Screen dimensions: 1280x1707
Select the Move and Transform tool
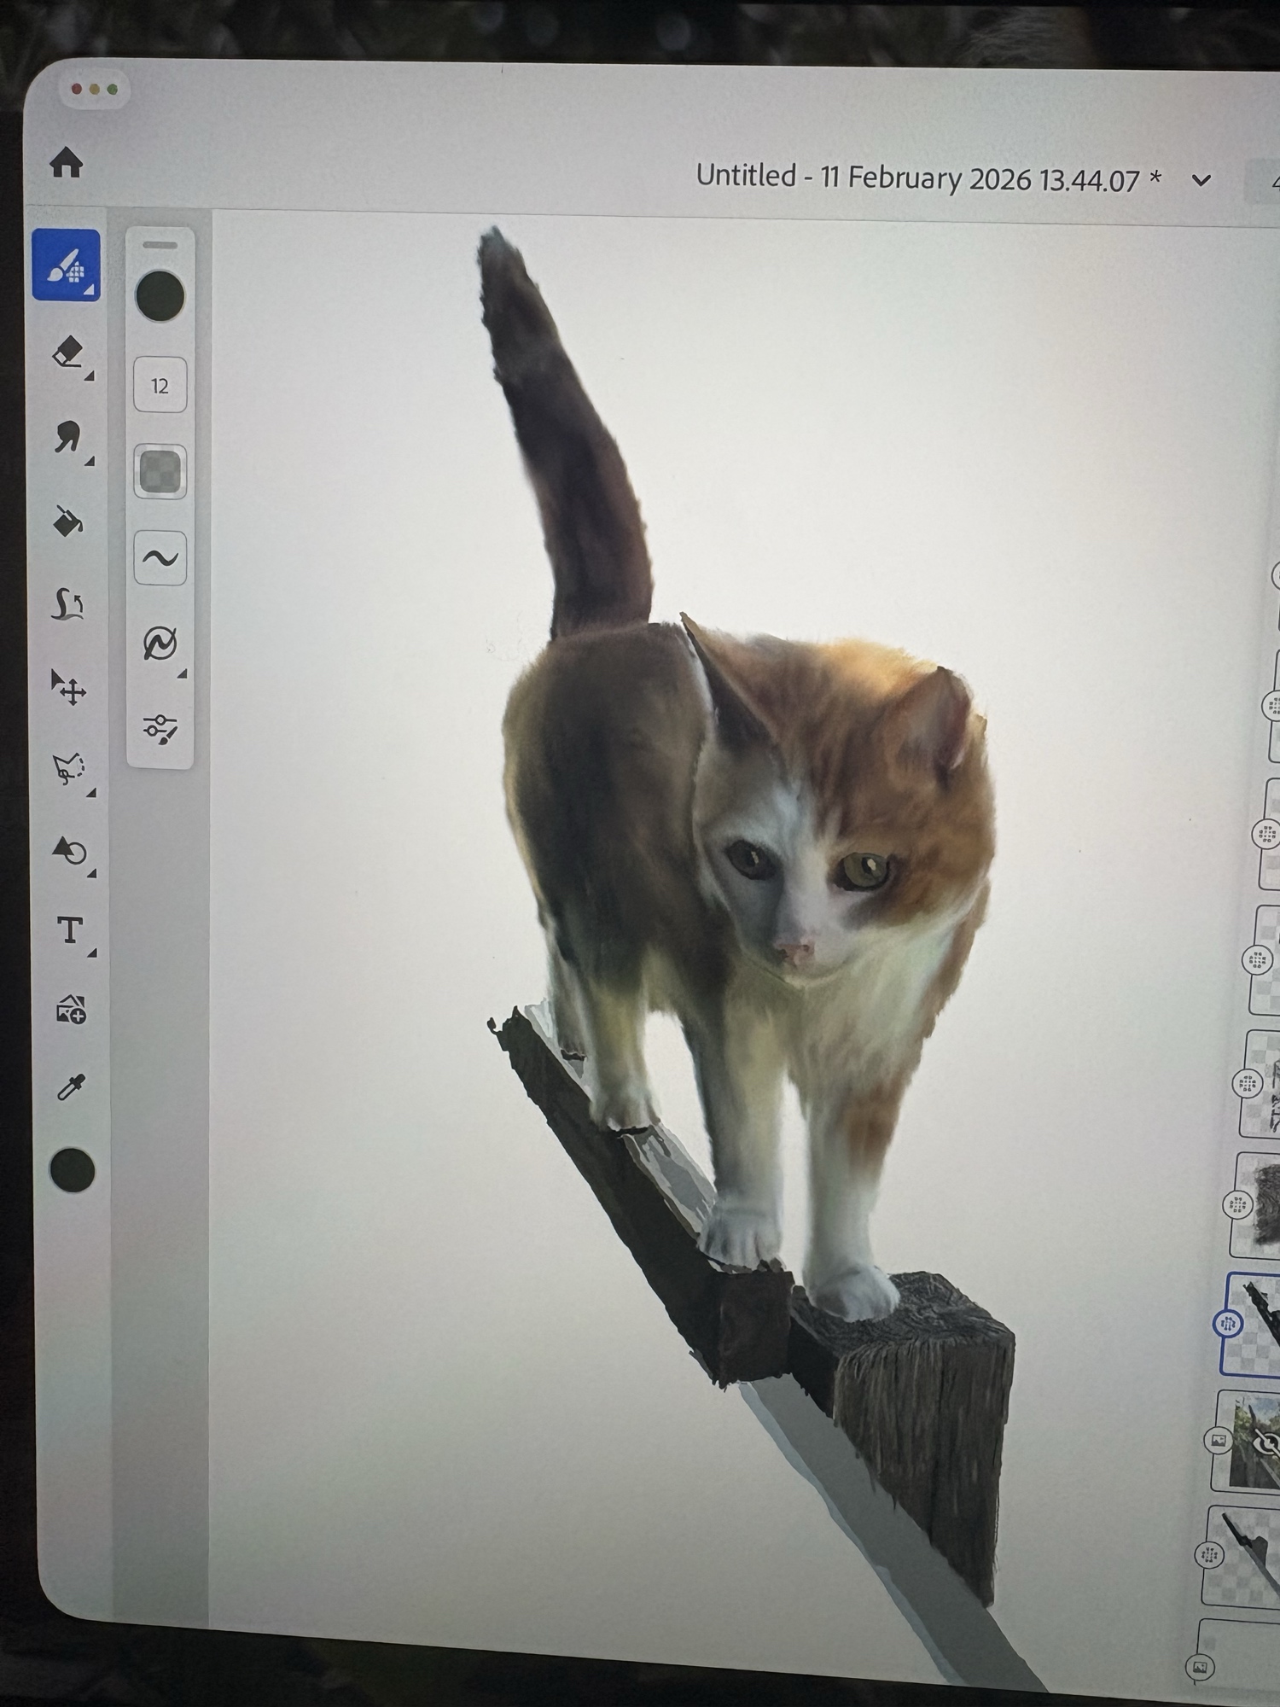68,687
